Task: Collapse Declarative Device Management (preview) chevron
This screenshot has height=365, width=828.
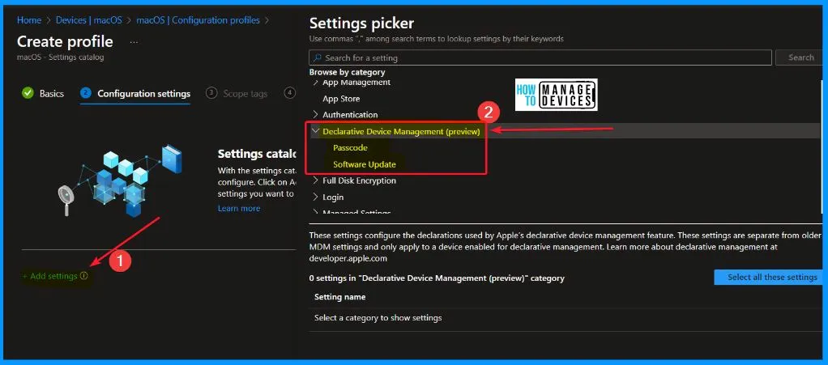Action: (x=316, y=131)
